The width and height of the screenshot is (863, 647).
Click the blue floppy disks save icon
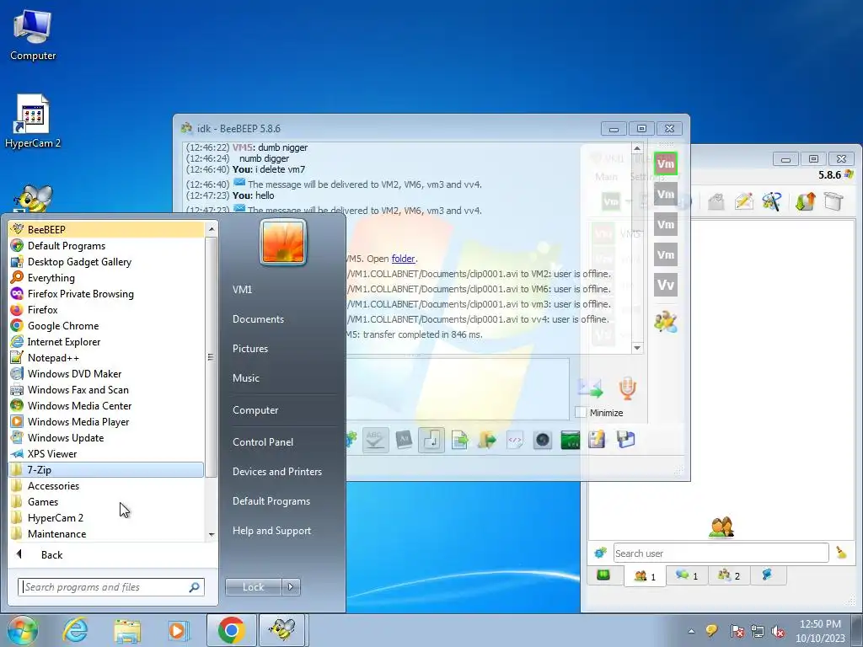click(626, 440)
